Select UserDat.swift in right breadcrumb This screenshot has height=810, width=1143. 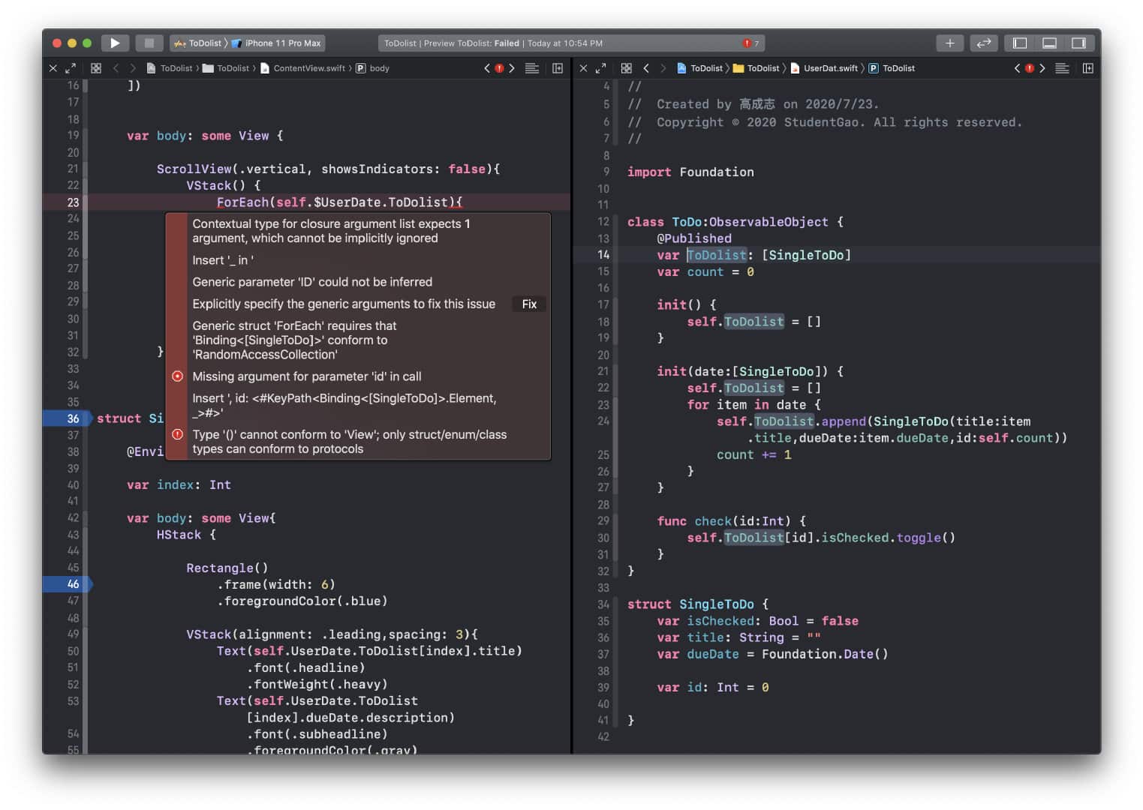[x=824, y=68]
